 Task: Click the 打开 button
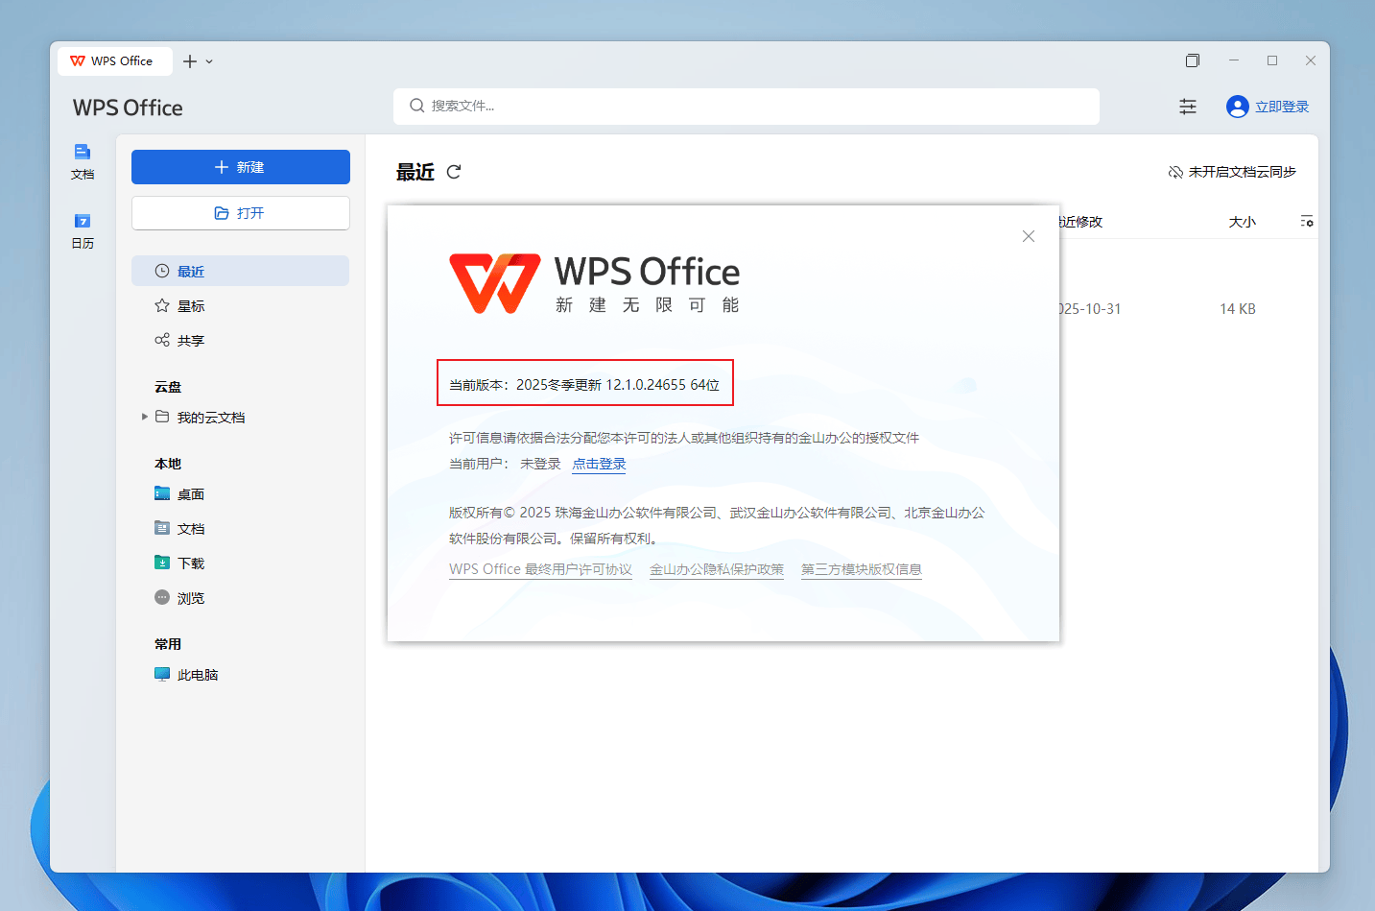tap(240, 213)
